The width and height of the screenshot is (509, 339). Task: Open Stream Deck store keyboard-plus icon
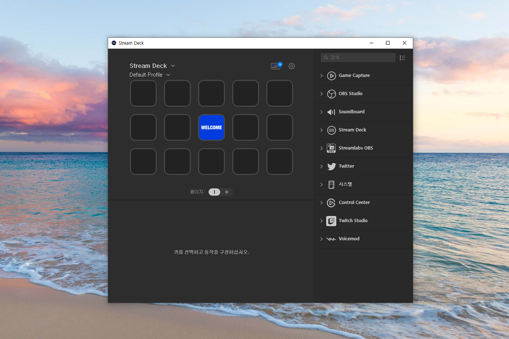[276, 66]
